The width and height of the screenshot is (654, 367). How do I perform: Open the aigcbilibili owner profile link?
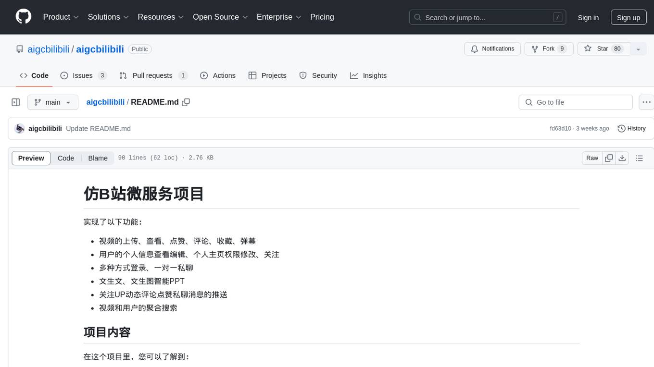click(49, 49)
